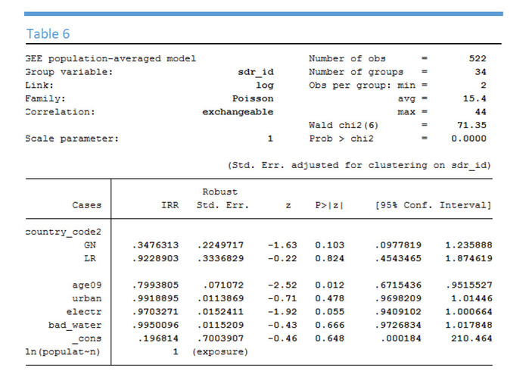The height and width of the screenshot is (374, 526).
Task: Select obs per group max 44
Action: [481, 112]
